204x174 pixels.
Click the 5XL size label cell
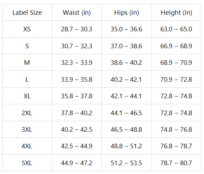click(x=27, y=163)
